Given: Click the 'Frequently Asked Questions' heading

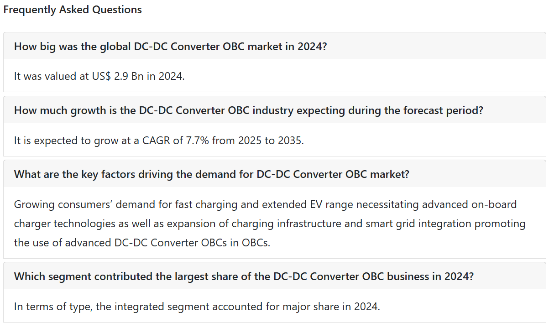Looking at the screenshot, I should tap(73, 10).
